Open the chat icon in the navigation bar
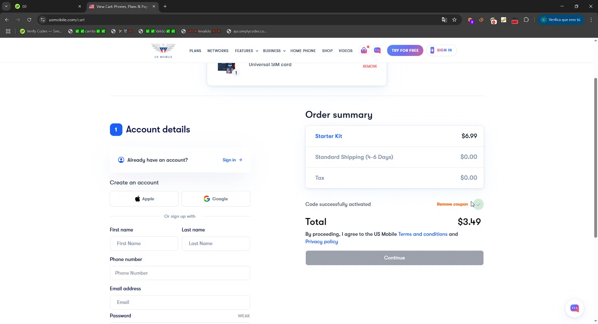The image size is (598, 324). coord(377,51)
